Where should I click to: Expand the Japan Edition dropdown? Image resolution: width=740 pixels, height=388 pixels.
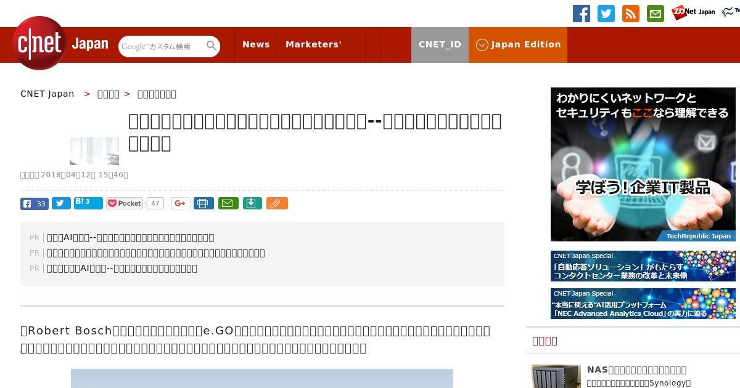[x=518, y=44]
